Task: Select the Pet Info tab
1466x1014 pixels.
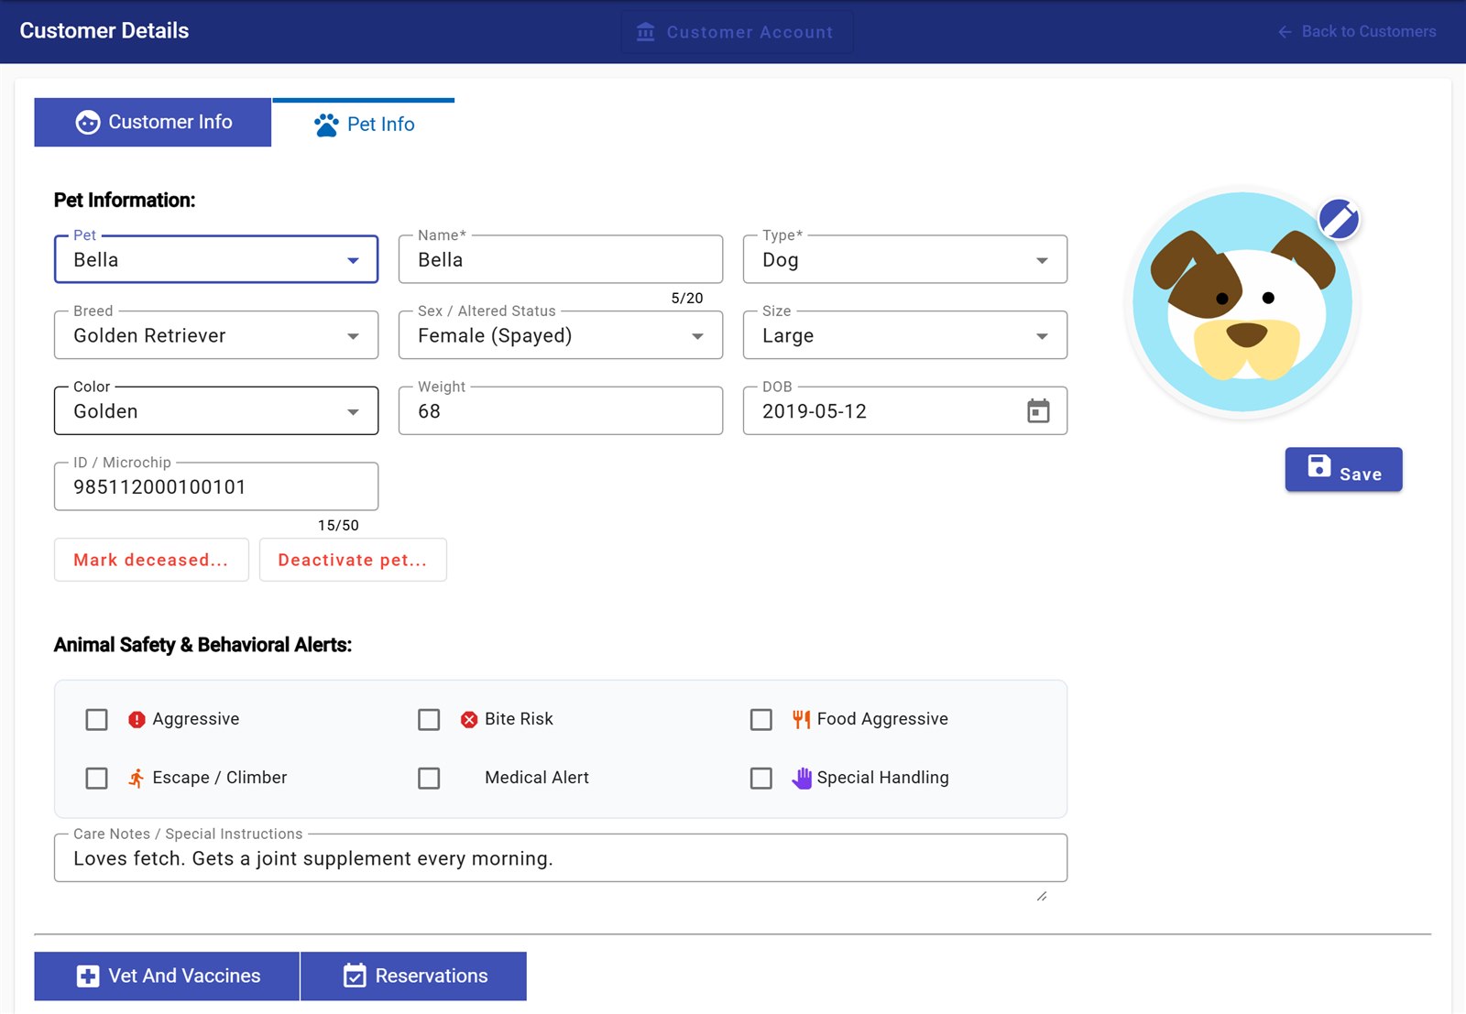Action: pyautogui.click(x=364, y=124)
